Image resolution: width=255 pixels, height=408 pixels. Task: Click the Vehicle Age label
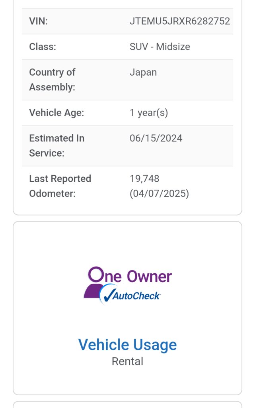pos(56,113)
